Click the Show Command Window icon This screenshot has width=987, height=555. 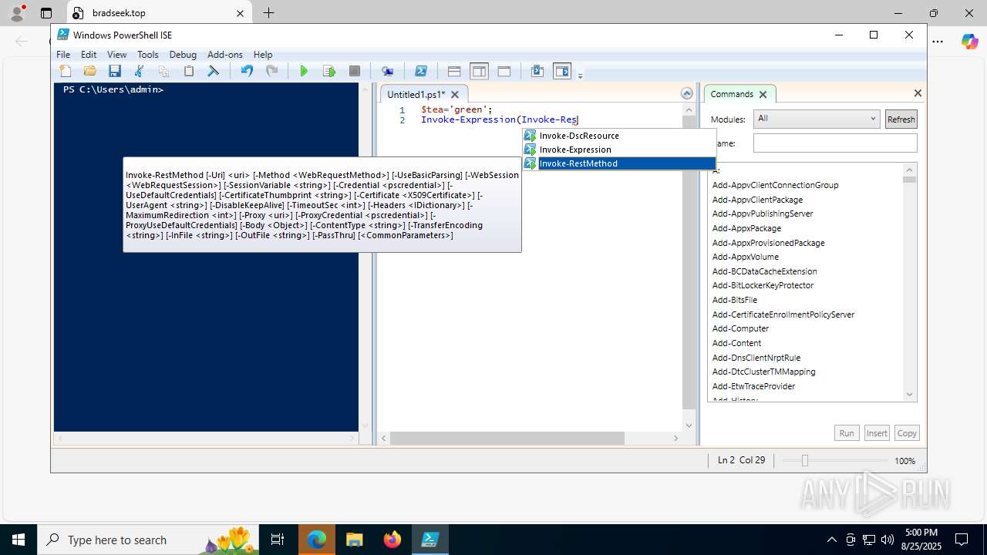tap(537, 71)
